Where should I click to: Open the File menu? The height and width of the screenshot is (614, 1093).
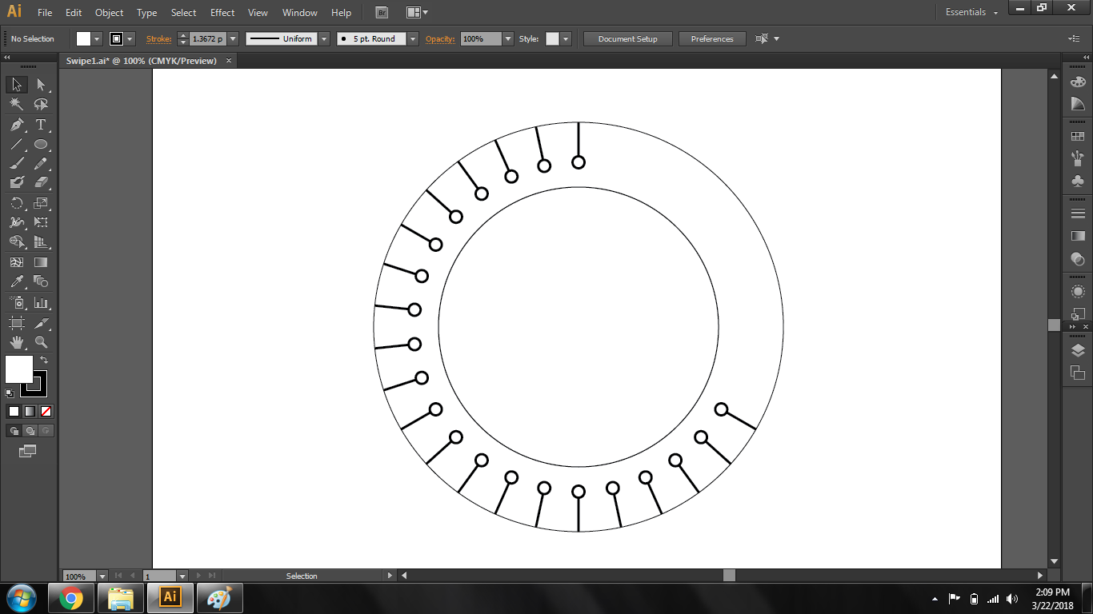pos(45,13)
